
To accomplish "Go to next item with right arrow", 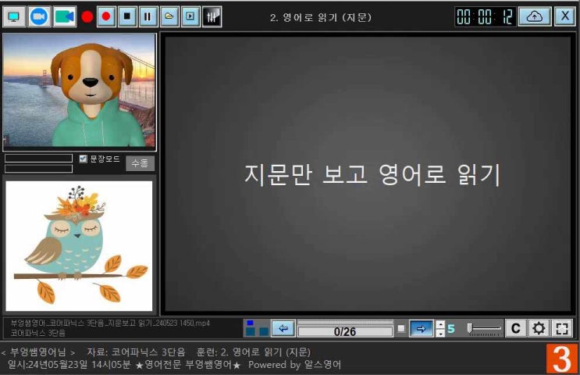I will click(421, 329).
